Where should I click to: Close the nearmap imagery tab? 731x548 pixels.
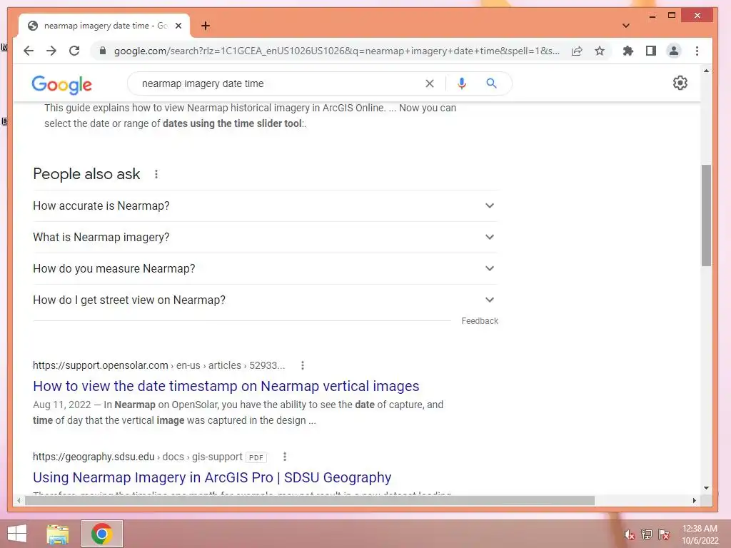(x=178, y=26)
